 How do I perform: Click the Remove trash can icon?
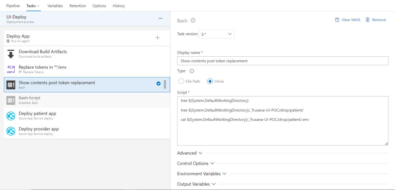pyautogui.click(x=368, y=20)
